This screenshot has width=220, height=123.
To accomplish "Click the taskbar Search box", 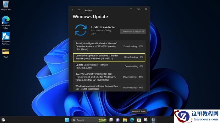I will tap(89, 120).
